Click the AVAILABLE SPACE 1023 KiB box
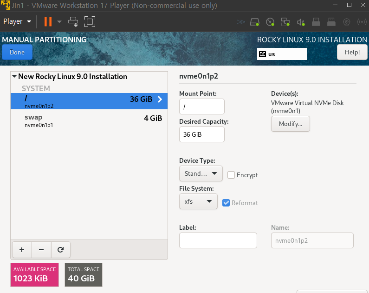369x293 pixels. click(x=35, y=275)
